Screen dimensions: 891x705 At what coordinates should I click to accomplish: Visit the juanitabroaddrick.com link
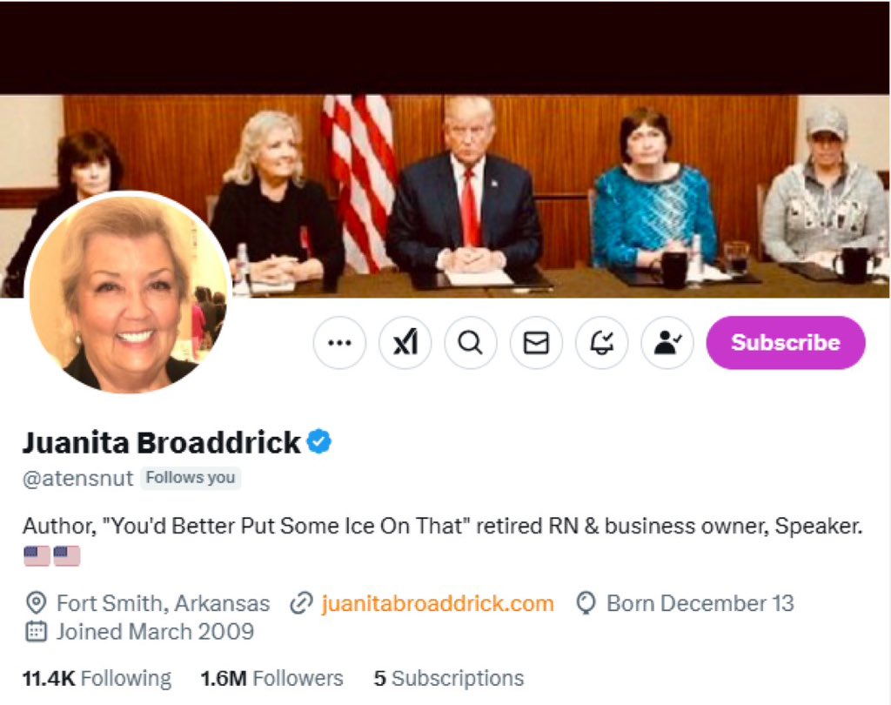coord(437,603)
